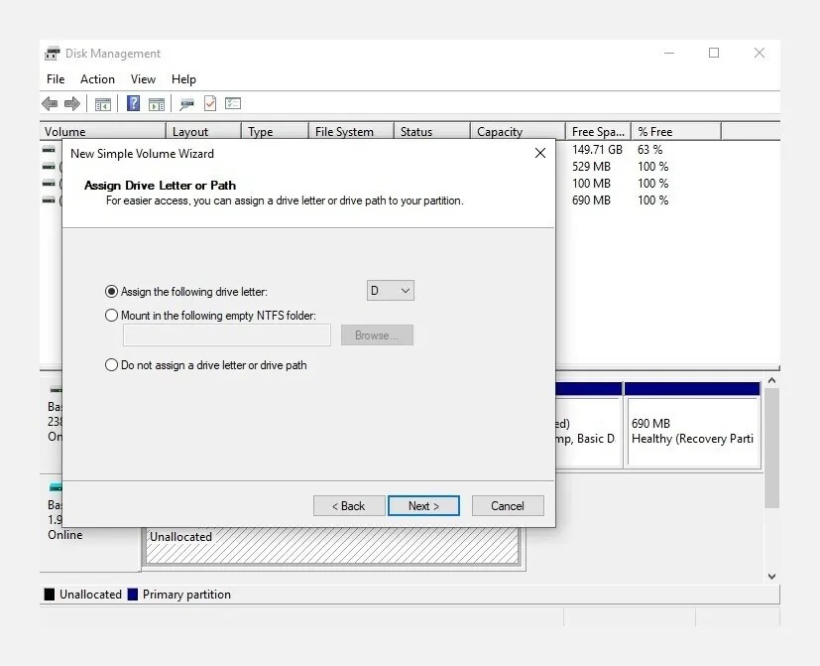Click the Next button in the wizard

click(x=423, y=505)
